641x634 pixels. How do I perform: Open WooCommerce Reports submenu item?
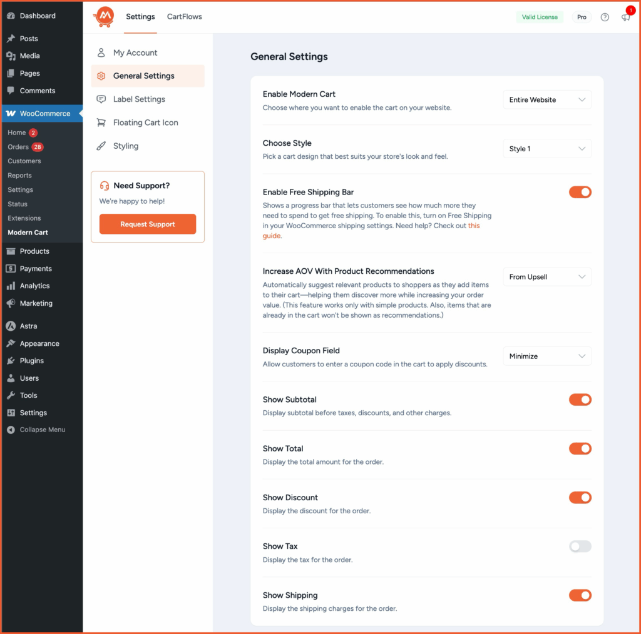(x=19, y=176)
